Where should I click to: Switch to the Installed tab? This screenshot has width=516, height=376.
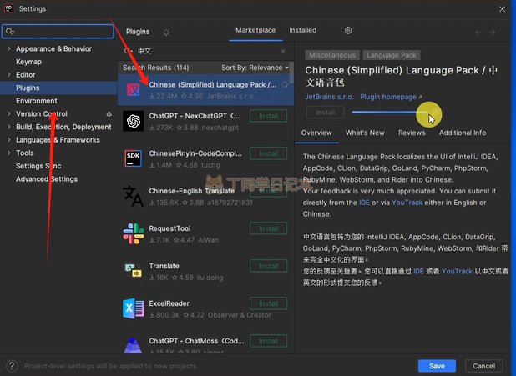pos(302,30)
